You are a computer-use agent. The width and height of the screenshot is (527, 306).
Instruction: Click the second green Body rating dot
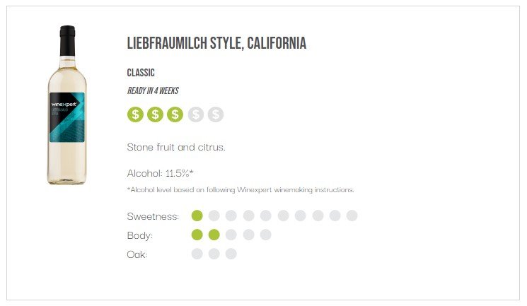[x=214, y=235]
